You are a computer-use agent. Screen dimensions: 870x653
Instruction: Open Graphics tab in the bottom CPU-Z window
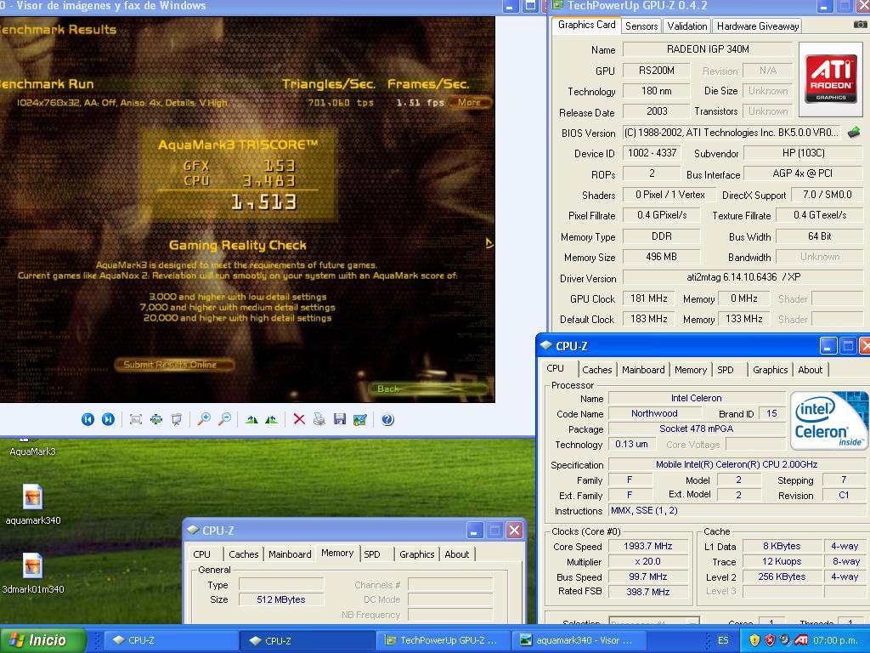(416, 554)
